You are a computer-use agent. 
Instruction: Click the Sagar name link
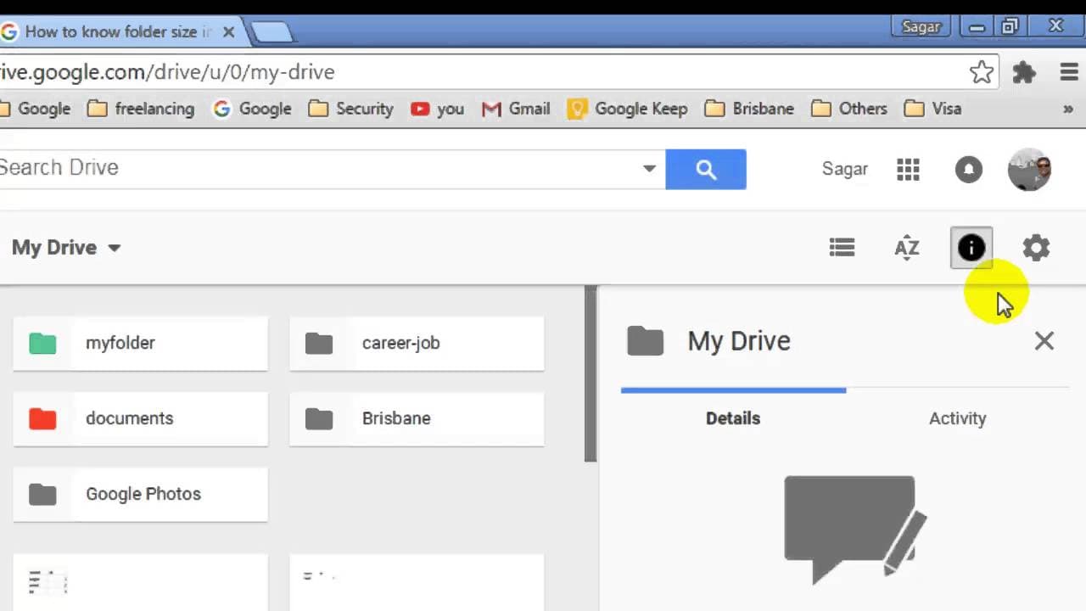point(845,169)
